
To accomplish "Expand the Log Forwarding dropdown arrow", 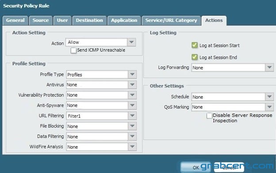I will coord(269,67).
